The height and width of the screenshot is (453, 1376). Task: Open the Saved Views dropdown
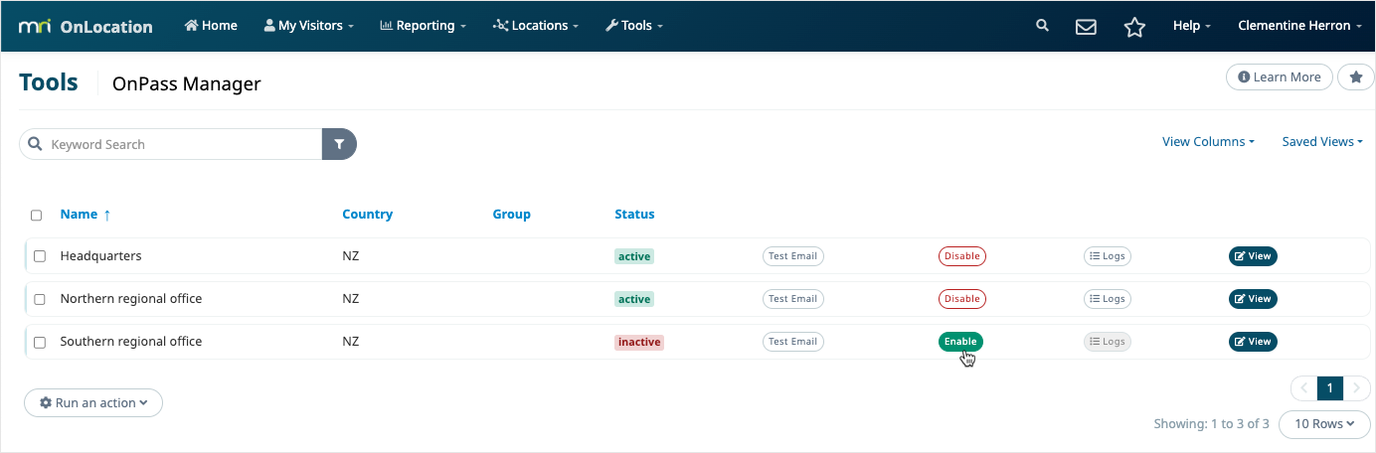click(1322, 142)
